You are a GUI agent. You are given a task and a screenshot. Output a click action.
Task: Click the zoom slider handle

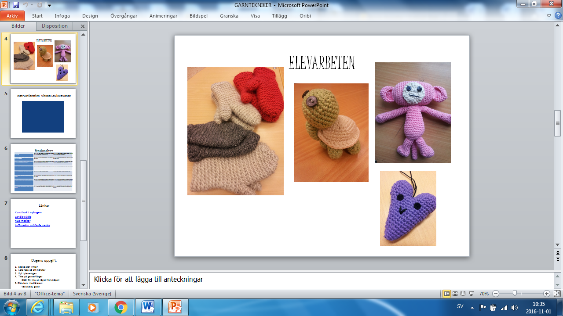pos(515,294)
